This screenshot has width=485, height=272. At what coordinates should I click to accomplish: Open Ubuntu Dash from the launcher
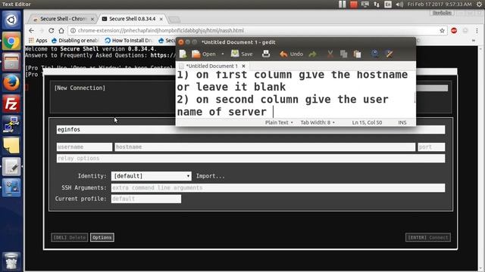(x=11, y=20)
